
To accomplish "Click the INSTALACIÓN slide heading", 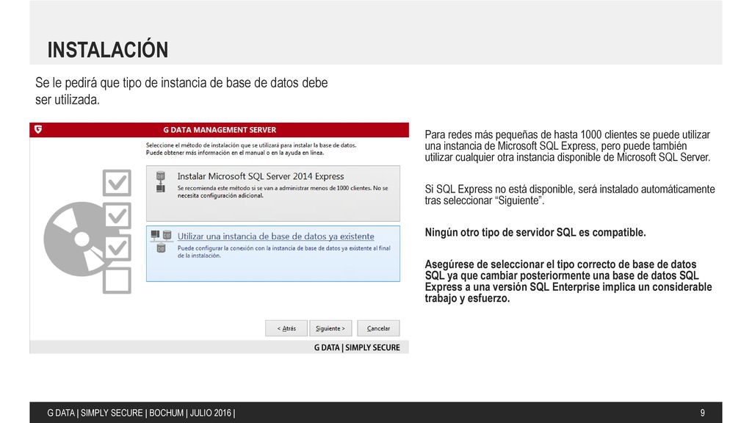I will 108,50.
